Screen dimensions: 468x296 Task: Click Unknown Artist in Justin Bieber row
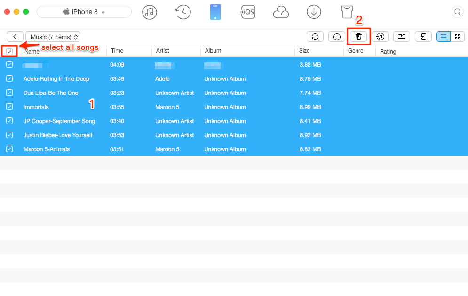coord(175,135)
